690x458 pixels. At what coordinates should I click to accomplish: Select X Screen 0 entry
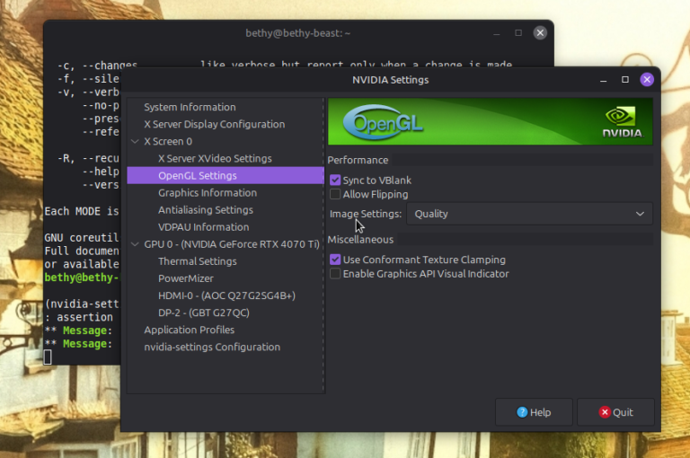pos(168,141)
